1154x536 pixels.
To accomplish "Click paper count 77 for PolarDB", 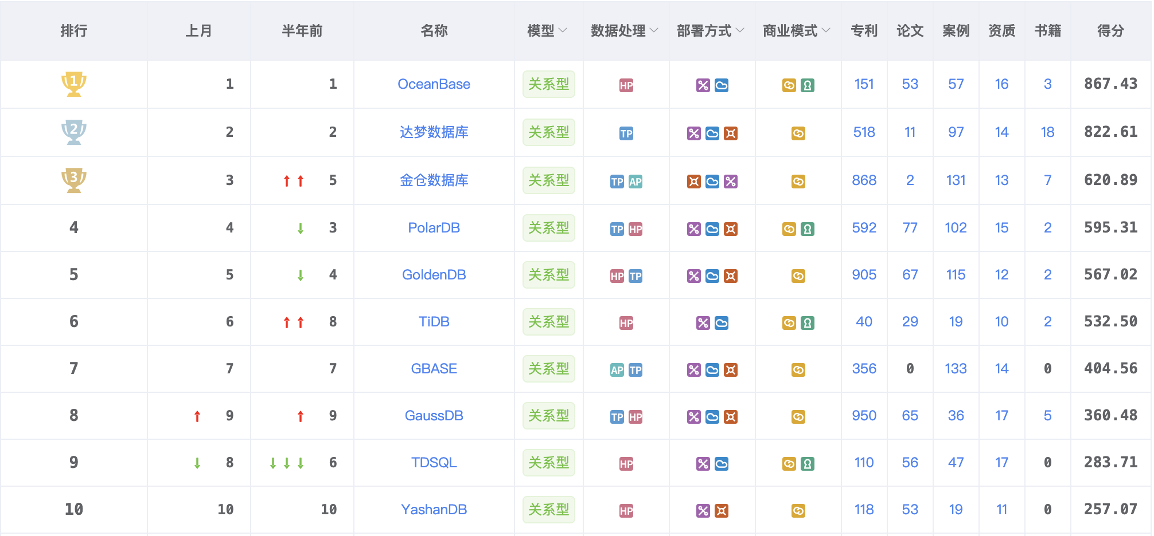I will tap(910, 228).
